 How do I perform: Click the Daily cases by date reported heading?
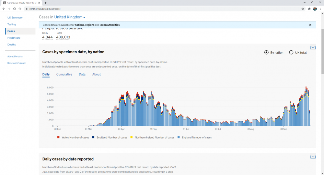(x=68, y=159)
